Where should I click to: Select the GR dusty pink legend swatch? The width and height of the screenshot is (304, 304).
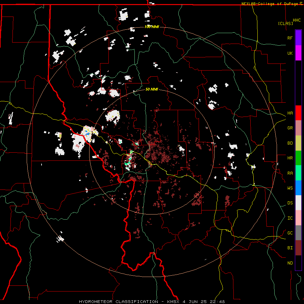coord(298,128)
